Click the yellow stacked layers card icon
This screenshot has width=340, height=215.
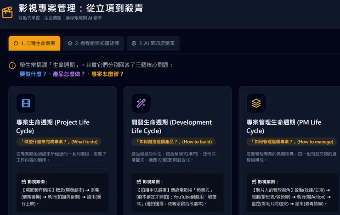[256, 103]
